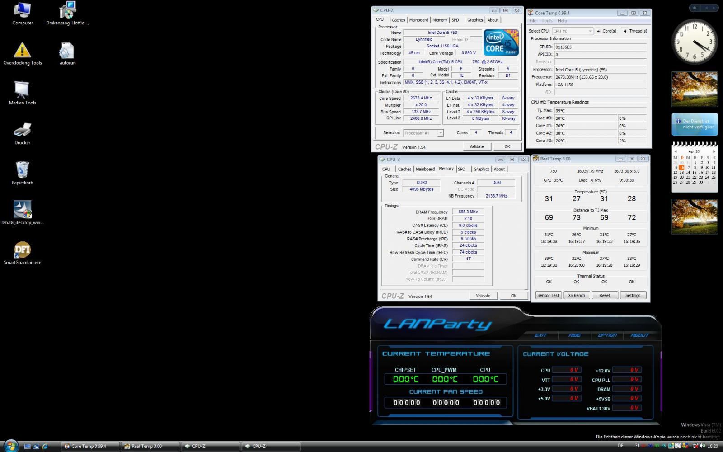Open the Select CPU dropdown in Core Temp
Viewport: 723px width, 452px height.
pyautogui.click(x=572, y=31)
